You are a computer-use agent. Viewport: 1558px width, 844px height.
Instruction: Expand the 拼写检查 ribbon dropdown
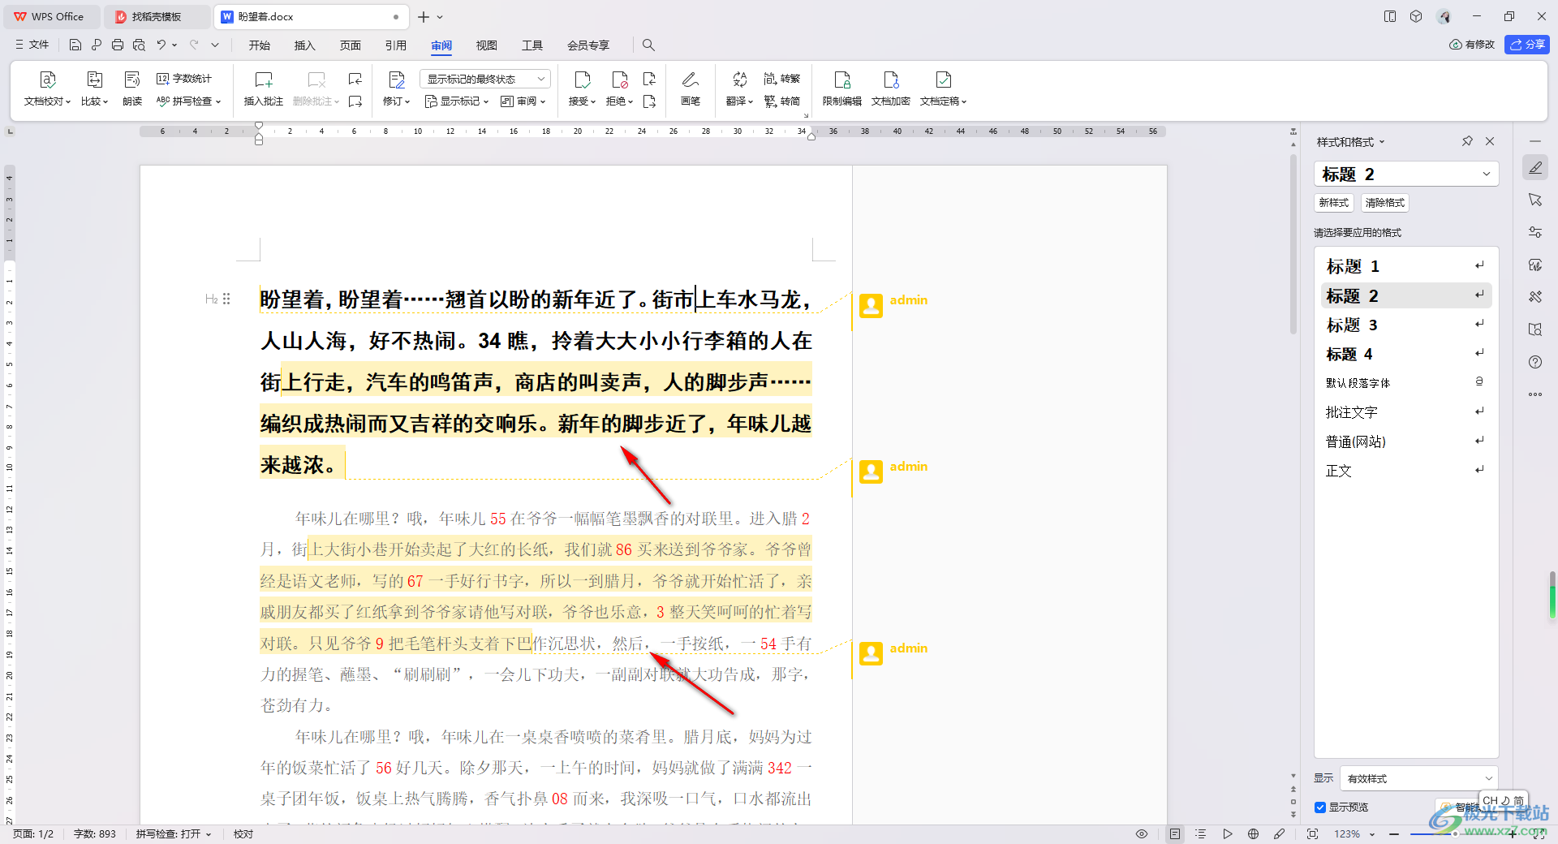(x=218, y=102)
